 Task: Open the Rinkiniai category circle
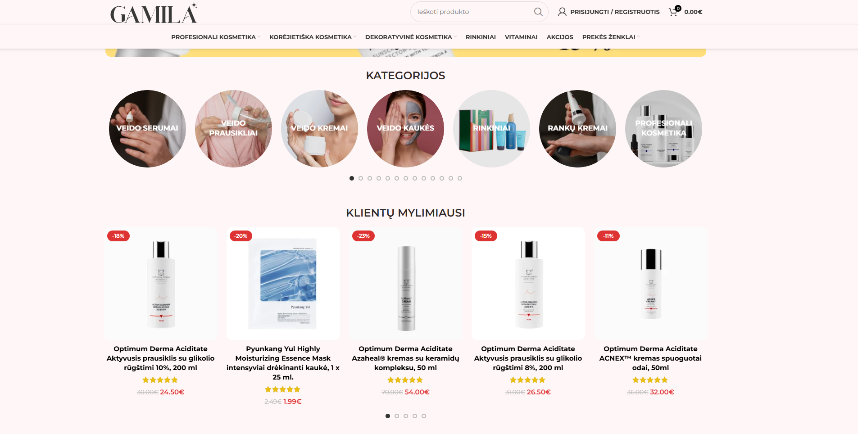coord(491,129)
